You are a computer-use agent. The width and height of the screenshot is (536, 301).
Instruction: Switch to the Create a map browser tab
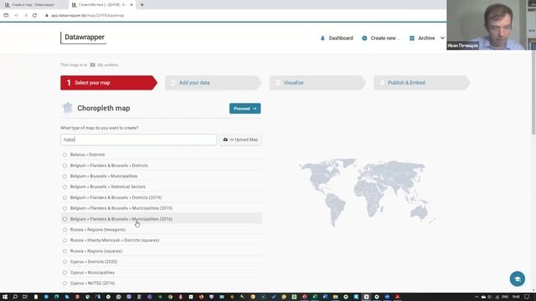(33, 5)
